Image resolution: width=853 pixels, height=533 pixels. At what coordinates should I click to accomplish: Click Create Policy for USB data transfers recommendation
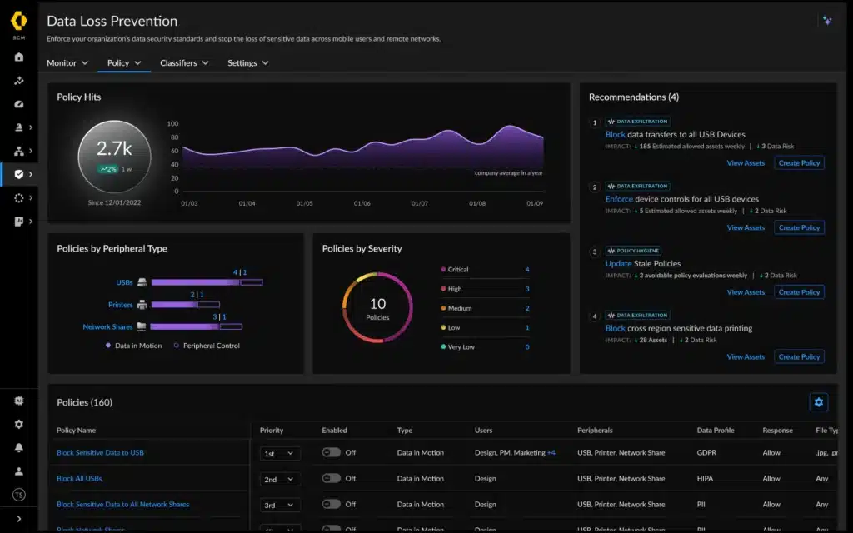coord(799,163)
